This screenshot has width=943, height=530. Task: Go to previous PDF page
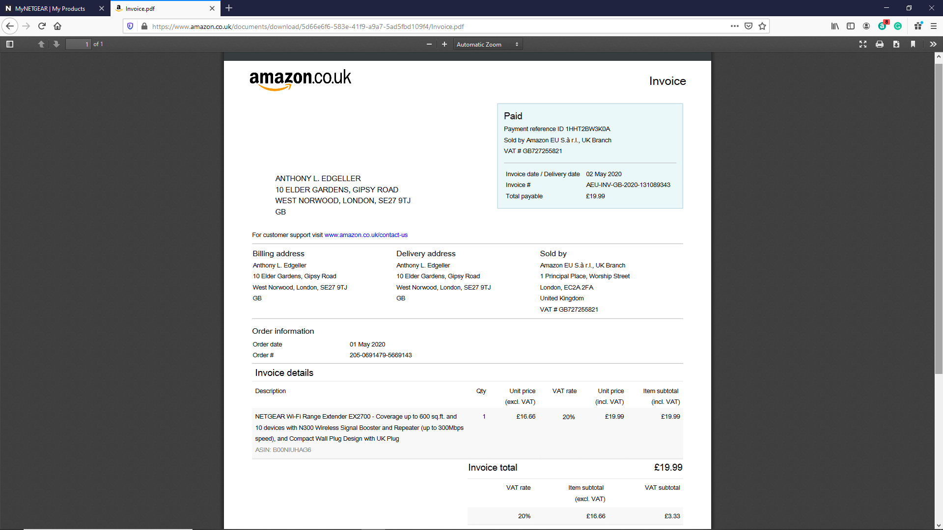coord(41,44)
